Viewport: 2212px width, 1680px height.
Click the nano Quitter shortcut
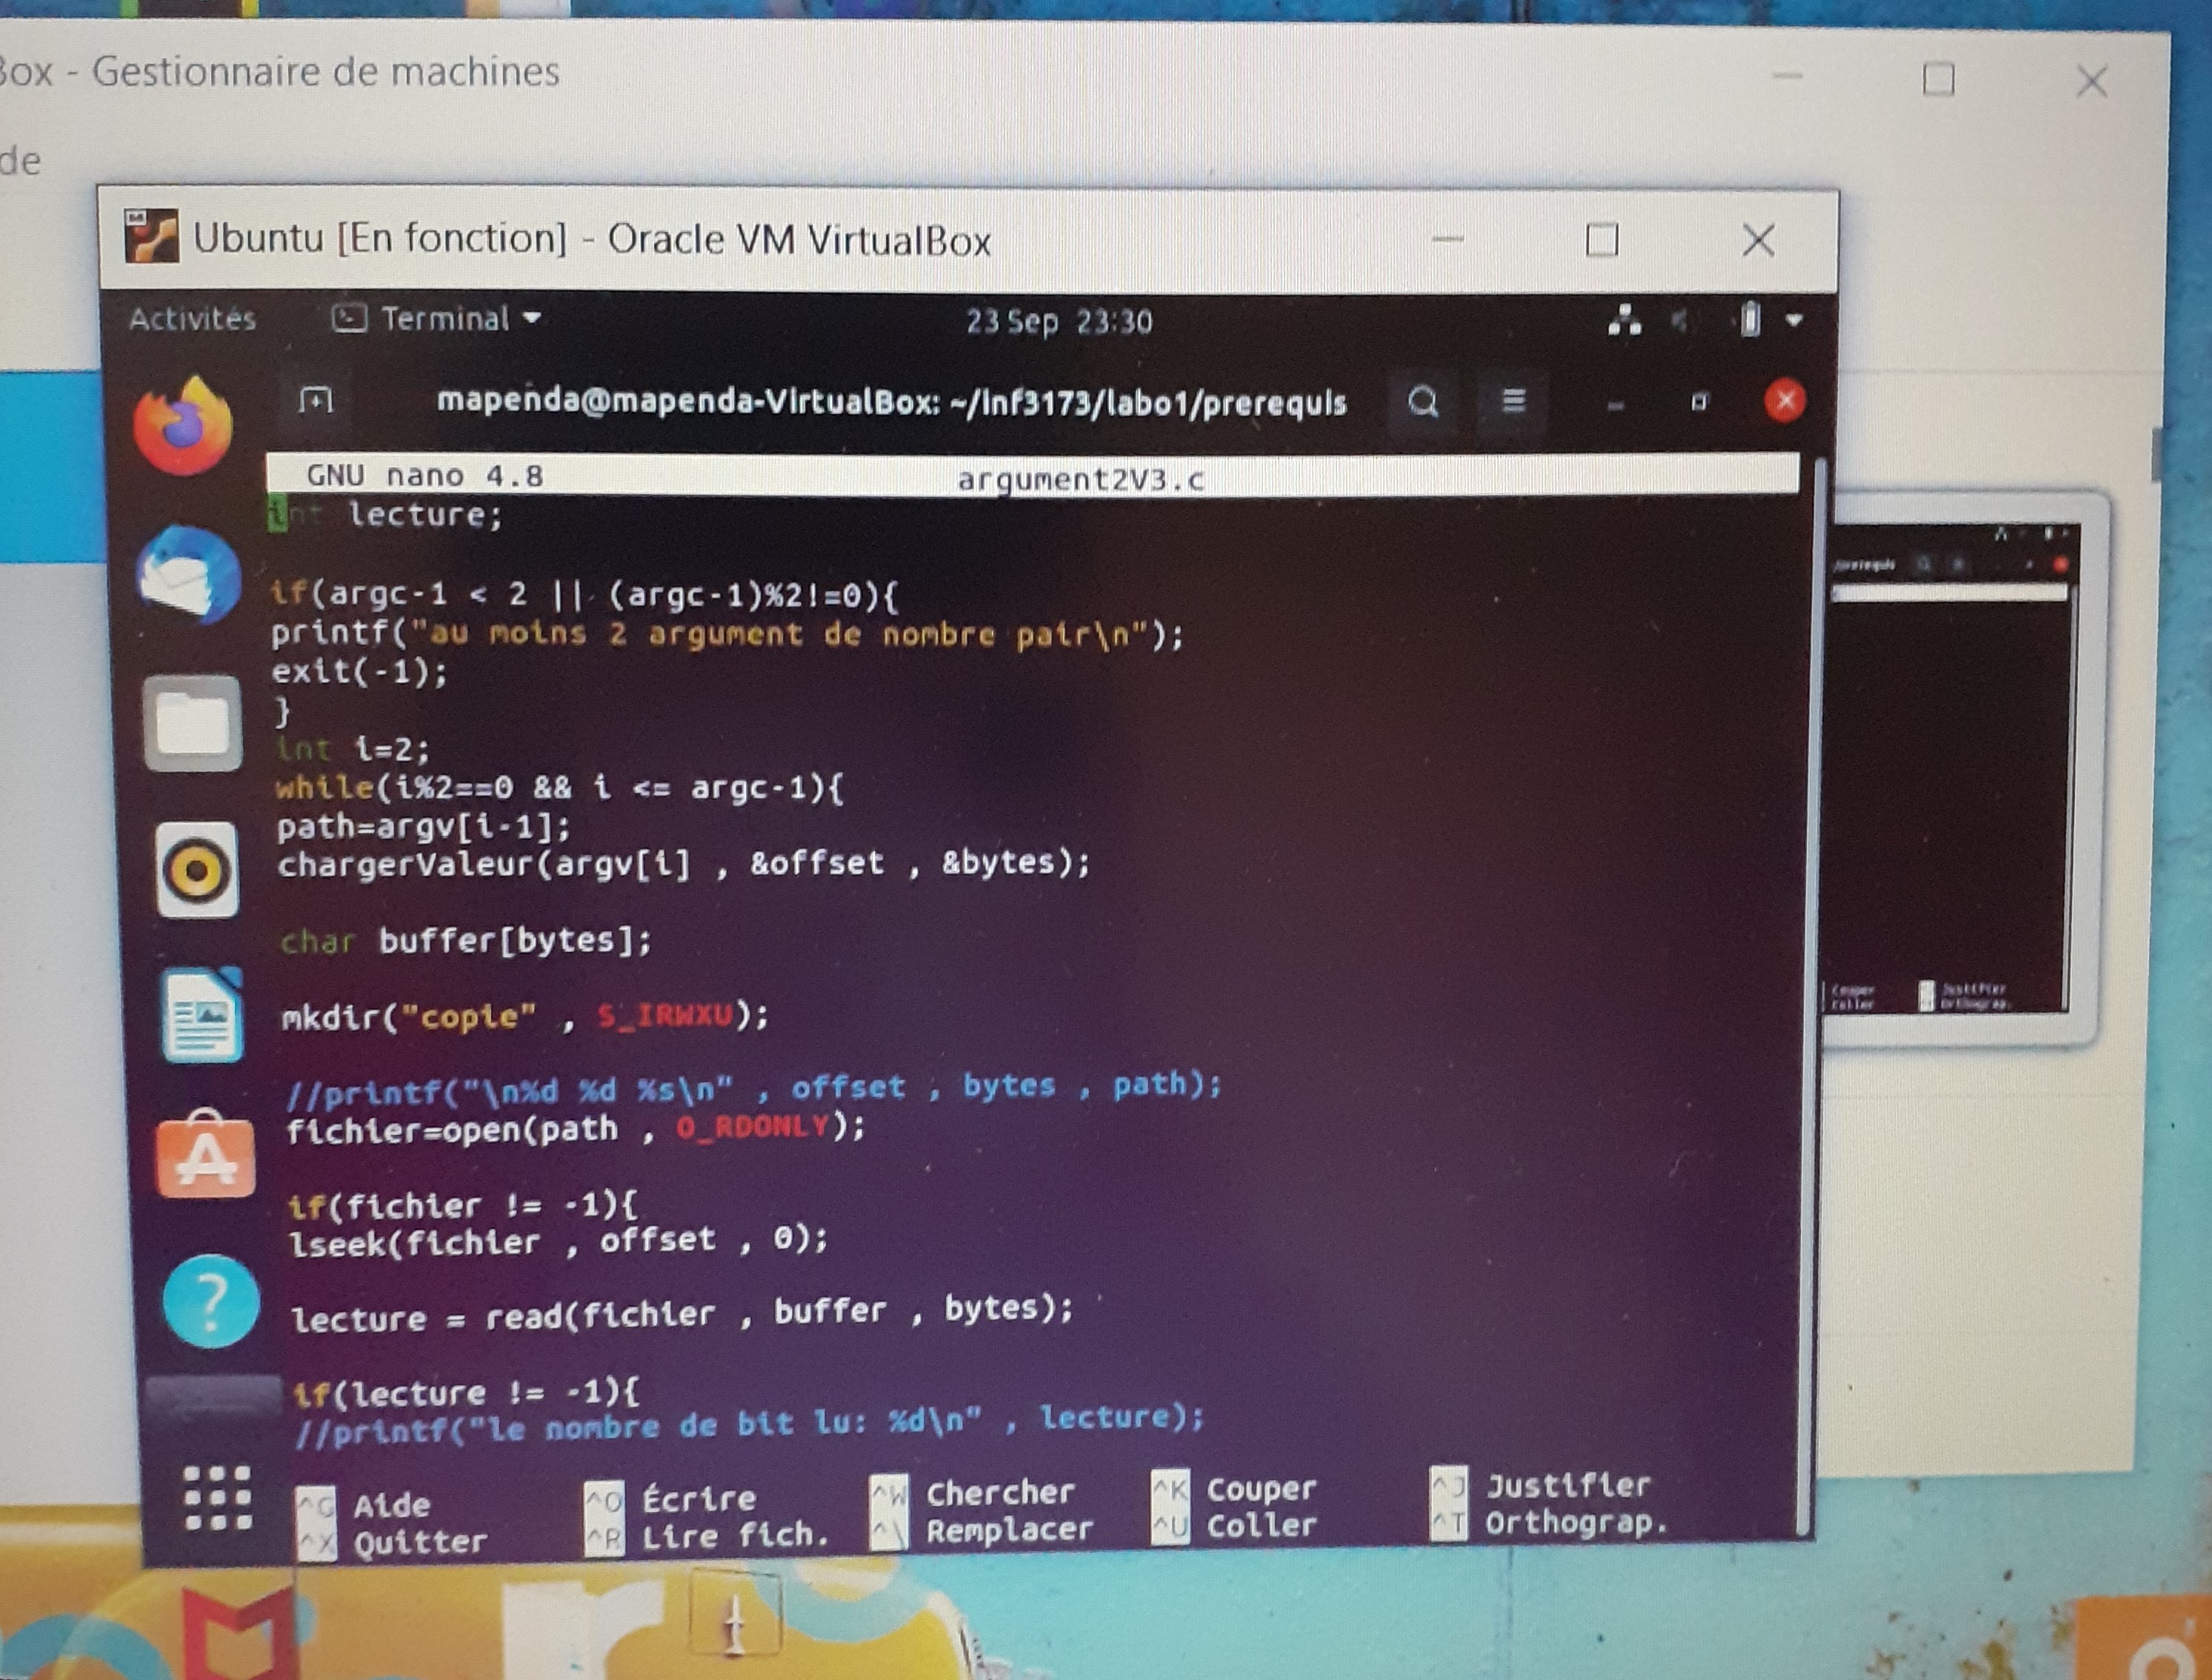(392, 1542)
